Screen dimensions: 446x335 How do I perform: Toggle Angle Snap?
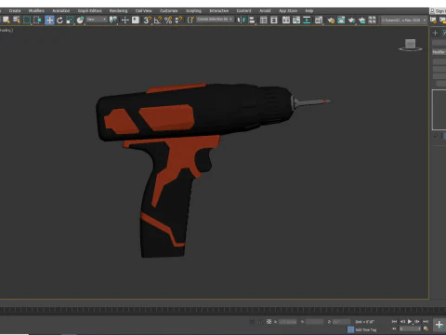(x=158, y=20)
